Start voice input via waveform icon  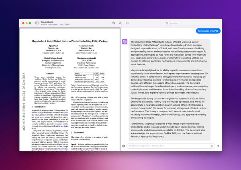212,146
